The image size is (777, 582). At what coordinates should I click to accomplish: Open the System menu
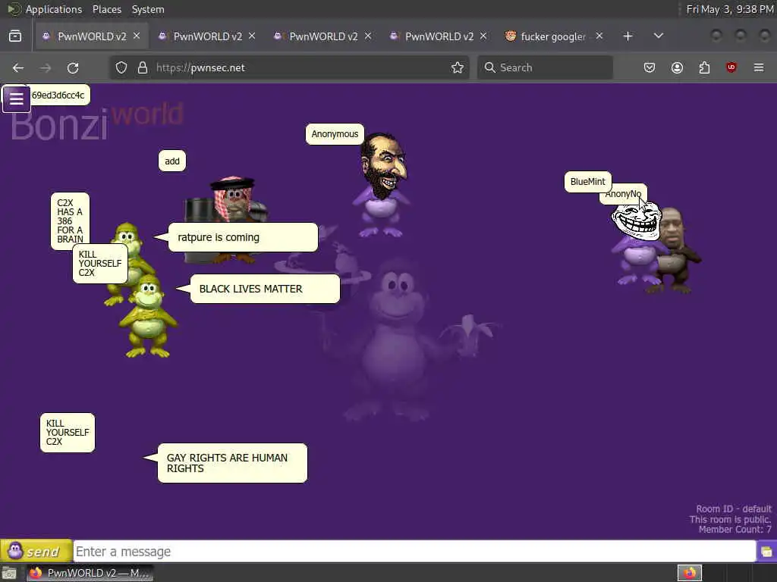(x=148, y=9)
